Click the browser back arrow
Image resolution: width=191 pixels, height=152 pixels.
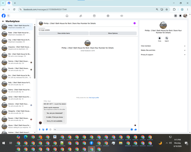[x=3, y=9]
